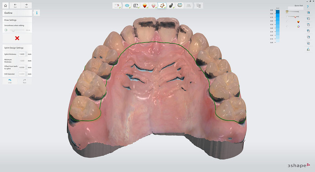Click the red X to clear outline
This screenshot has height=172, width=315.
[x=17, y=38]
